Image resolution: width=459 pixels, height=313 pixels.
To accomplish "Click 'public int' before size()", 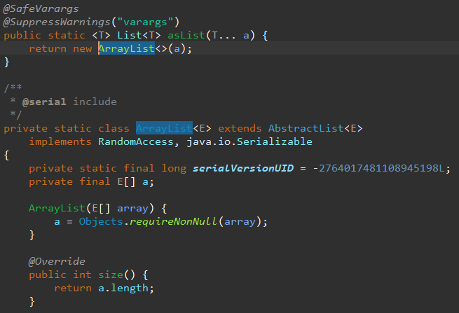I will [60, 274].
